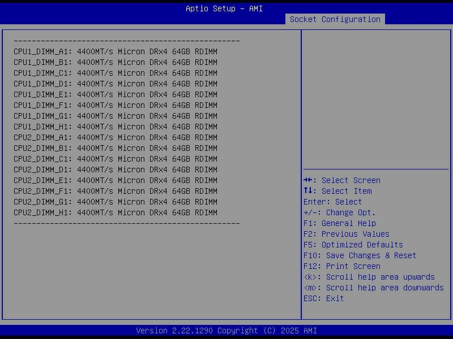Click the CPU2_DIMM_D1 memory row

coord(116,170)
